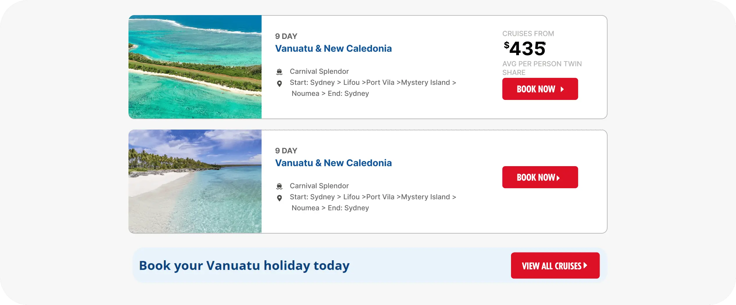Viewport: 736px width, 305px height.
Task: Click the Cruises From label above the price
Action: pos(528,34)
